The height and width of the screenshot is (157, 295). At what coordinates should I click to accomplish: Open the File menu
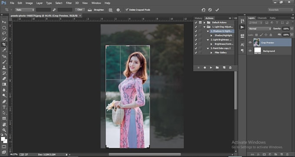coord(12,3)
